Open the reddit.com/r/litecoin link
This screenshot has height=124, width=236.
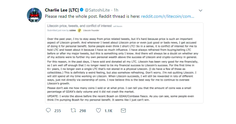(x=168, y=16)
